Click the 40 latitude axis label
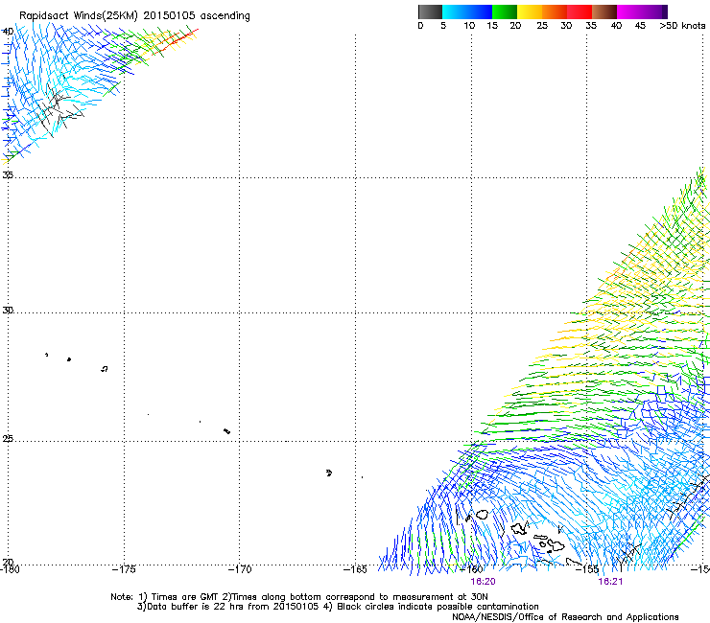 point(8,32)
